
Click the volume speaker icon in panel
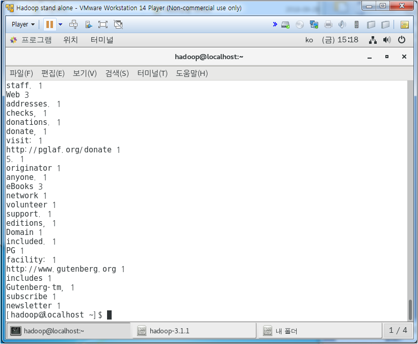[387, 40]
